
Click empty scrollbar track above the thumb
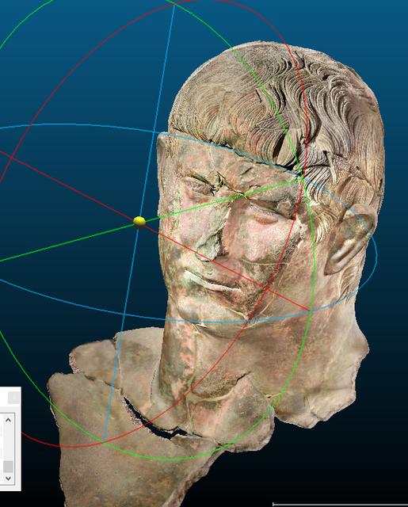coord(9,442)
